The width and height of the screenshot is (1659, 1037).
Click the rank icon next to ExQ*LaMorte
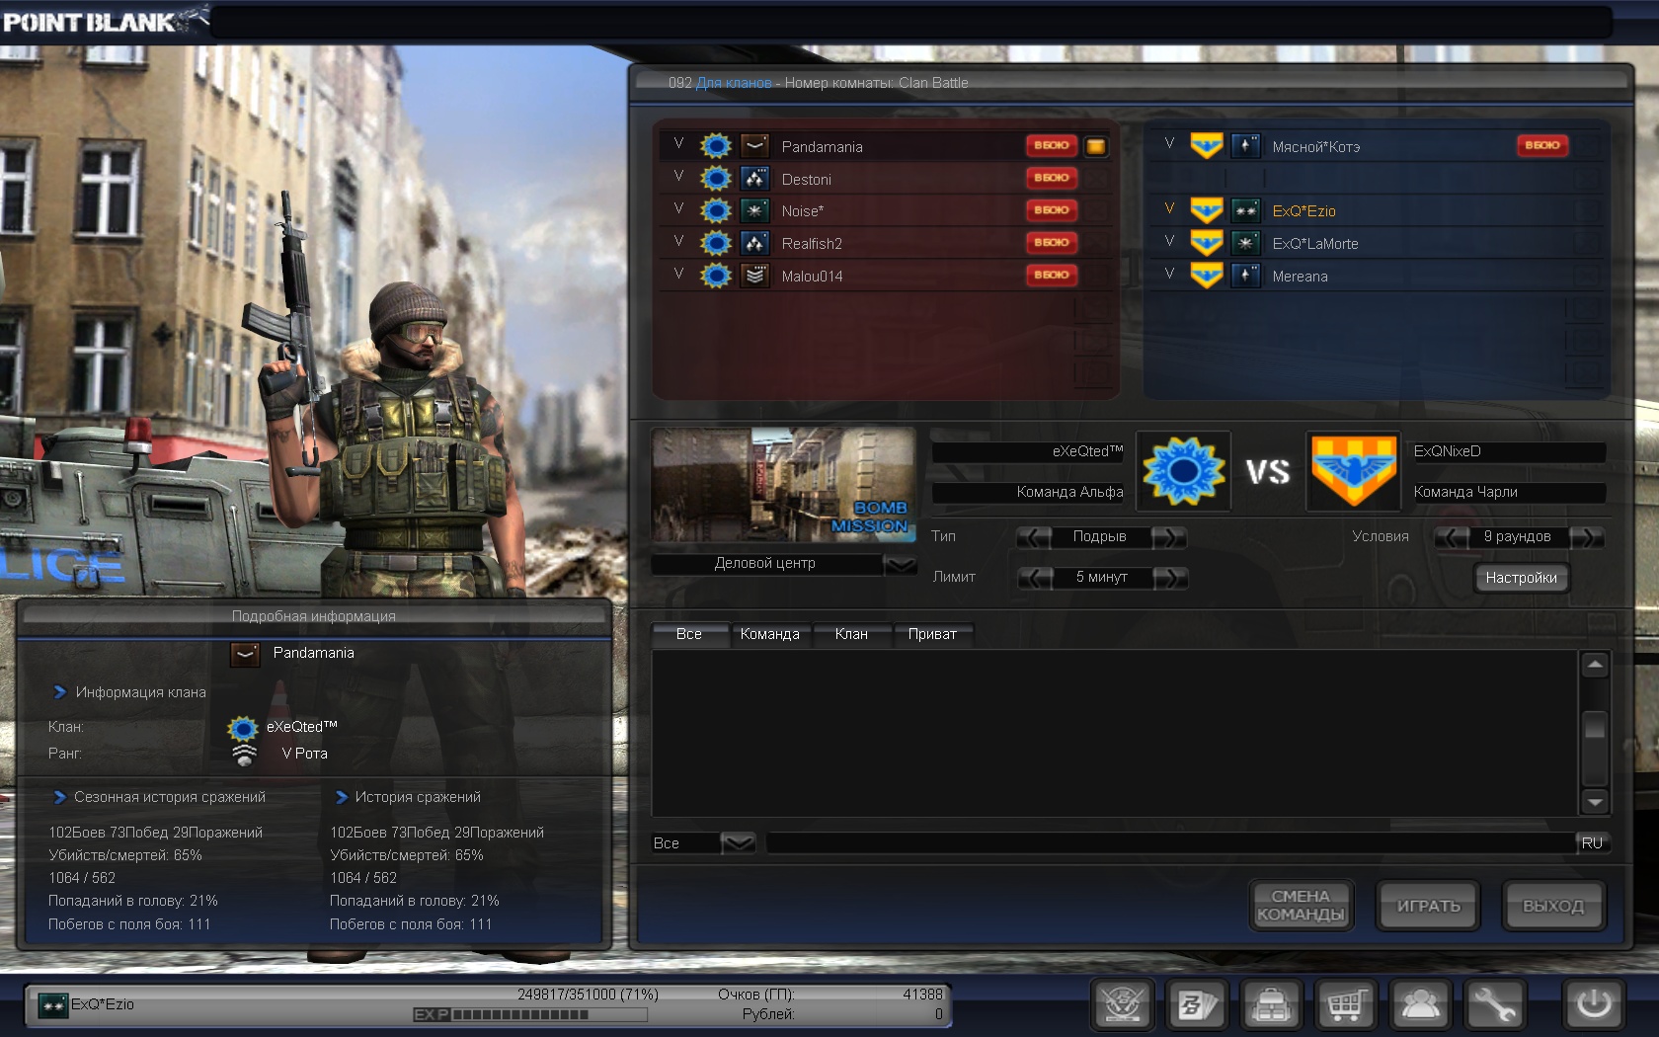pos(1245,243)
